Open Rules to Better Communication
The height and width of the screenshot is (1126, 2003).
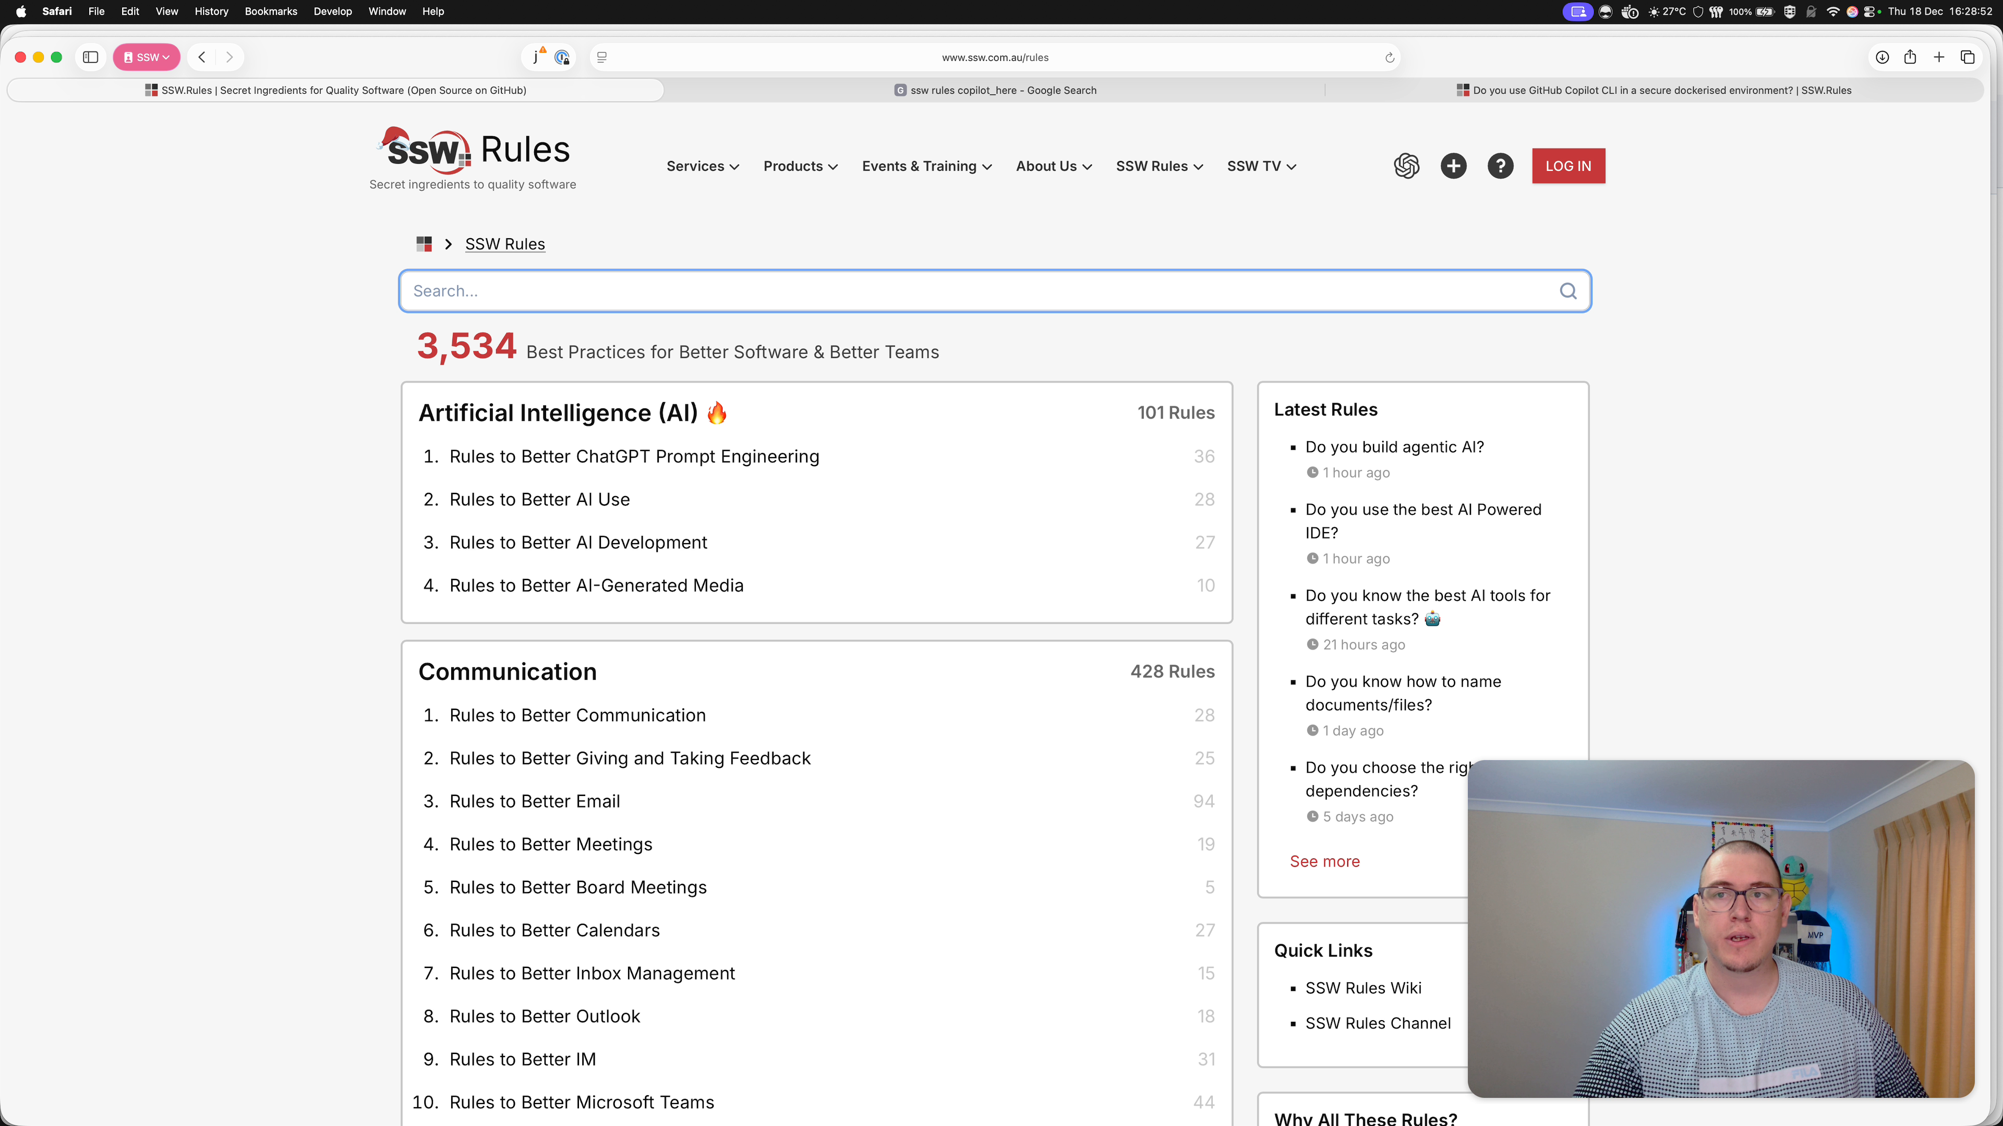pos(578,715)
